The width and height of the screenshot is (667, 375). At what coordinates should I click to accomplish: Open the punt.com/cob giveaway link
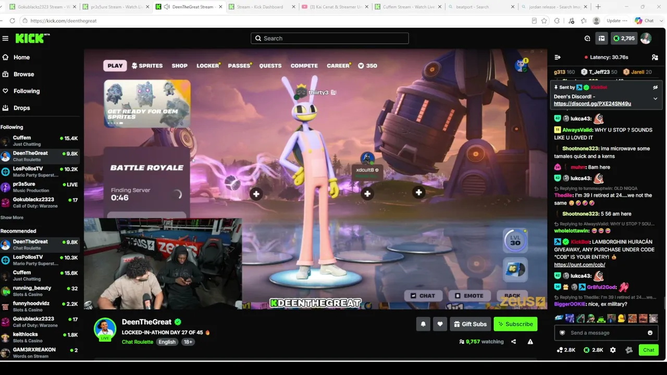[x=579, y=265]
